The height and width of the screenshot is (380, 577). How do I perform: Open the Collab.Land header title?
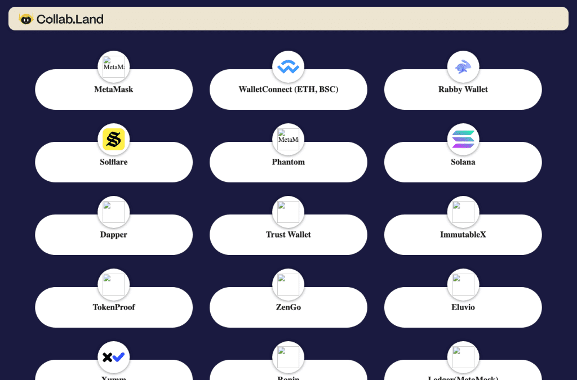click(x=70, y=19)
